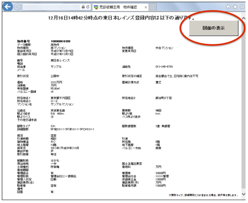Click the 平成27年12月15日 registration date
This screenshot has width=248, height=203.
pos(62,51)
